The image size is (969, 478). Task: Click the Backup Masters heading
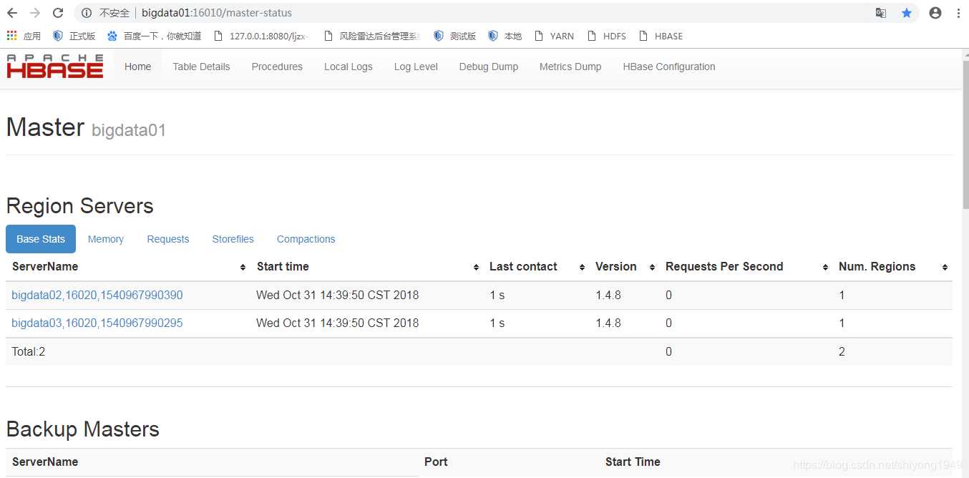tap(83, 429)
